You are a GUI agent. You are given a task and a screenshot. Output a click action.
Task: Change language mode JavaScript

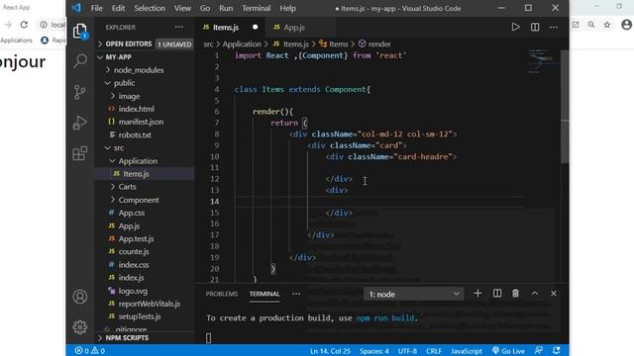pyautogui.click(x=467, y=351)
